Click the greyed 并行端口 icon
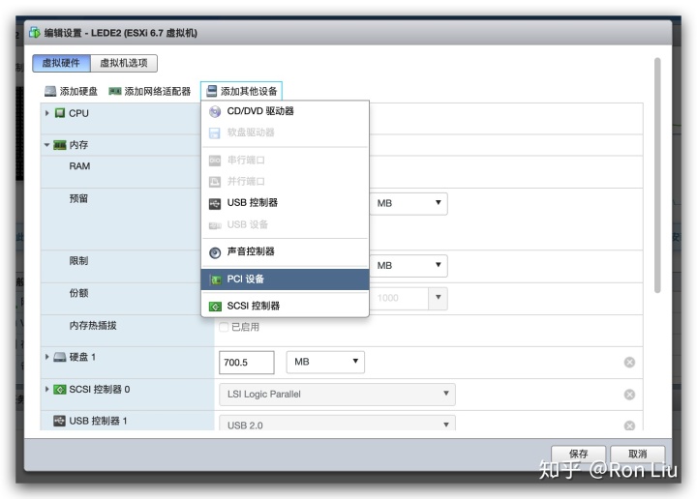Viewport: 697px width, 499px height. pos(215,182)
